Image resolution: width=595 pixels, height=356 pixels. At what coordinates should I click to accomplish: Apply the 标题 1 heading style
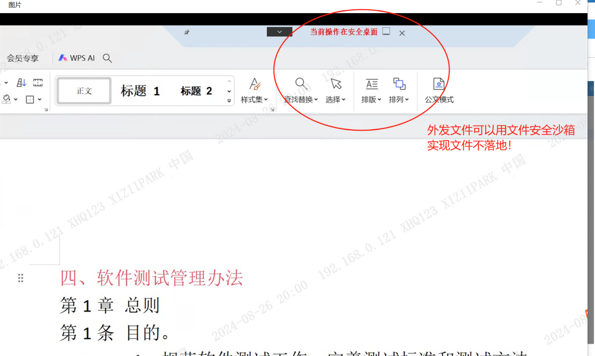pos(140,91)
